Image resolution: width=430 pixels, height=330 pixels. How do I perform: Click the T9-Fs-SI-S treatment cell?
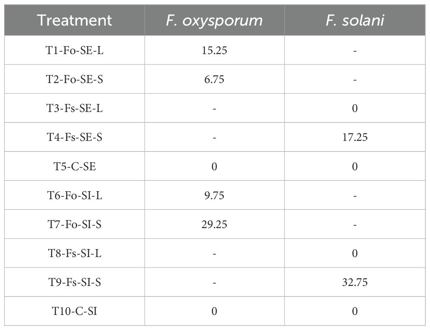click(74, 282)
